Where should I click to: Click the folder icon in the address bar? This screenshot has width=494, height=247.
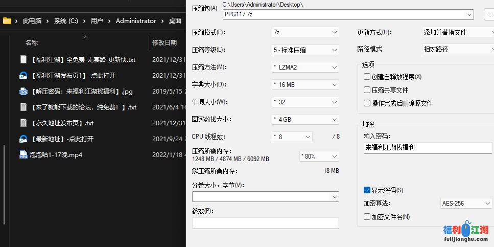pos(7,21)
